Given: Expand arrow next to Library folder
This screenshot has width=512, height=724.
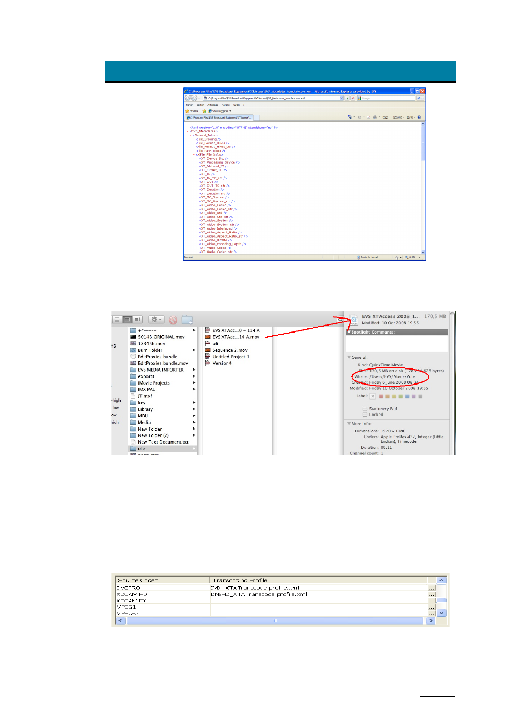Looking at the screenshot, I should [x=194, y=409].
